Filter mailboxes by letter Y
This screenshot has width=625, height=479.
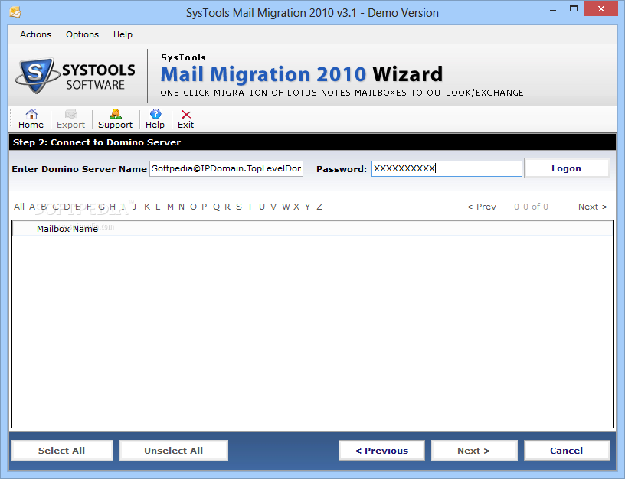[307, 207]
